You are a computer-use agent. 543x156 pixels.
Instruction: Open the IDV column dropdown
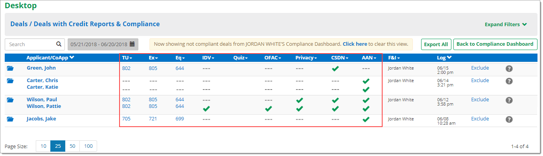pyautogui.click(x=208, y=58)
